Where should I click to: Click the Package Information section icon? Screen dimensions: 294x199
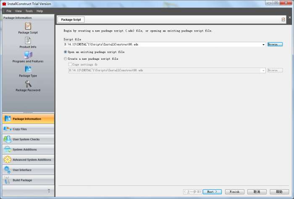click(x=8, y=119)
